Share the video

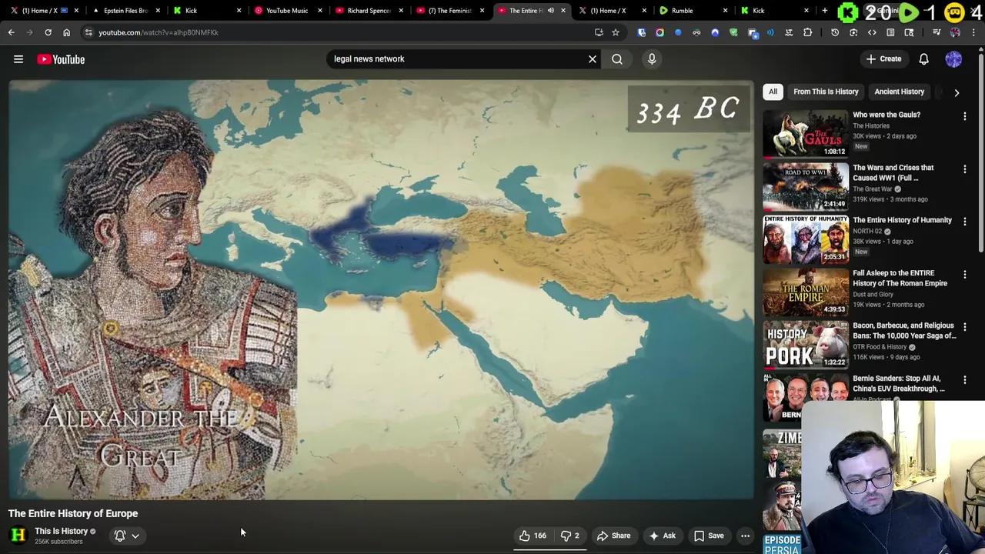pos(613,536)
